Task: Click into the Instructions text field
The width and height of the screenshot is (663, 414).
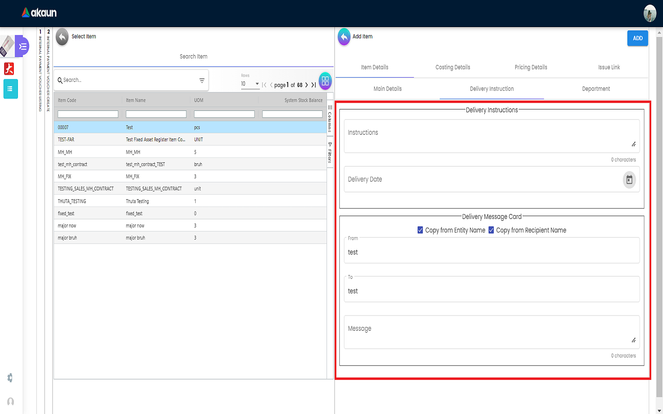Action: (x=488, y=136)
